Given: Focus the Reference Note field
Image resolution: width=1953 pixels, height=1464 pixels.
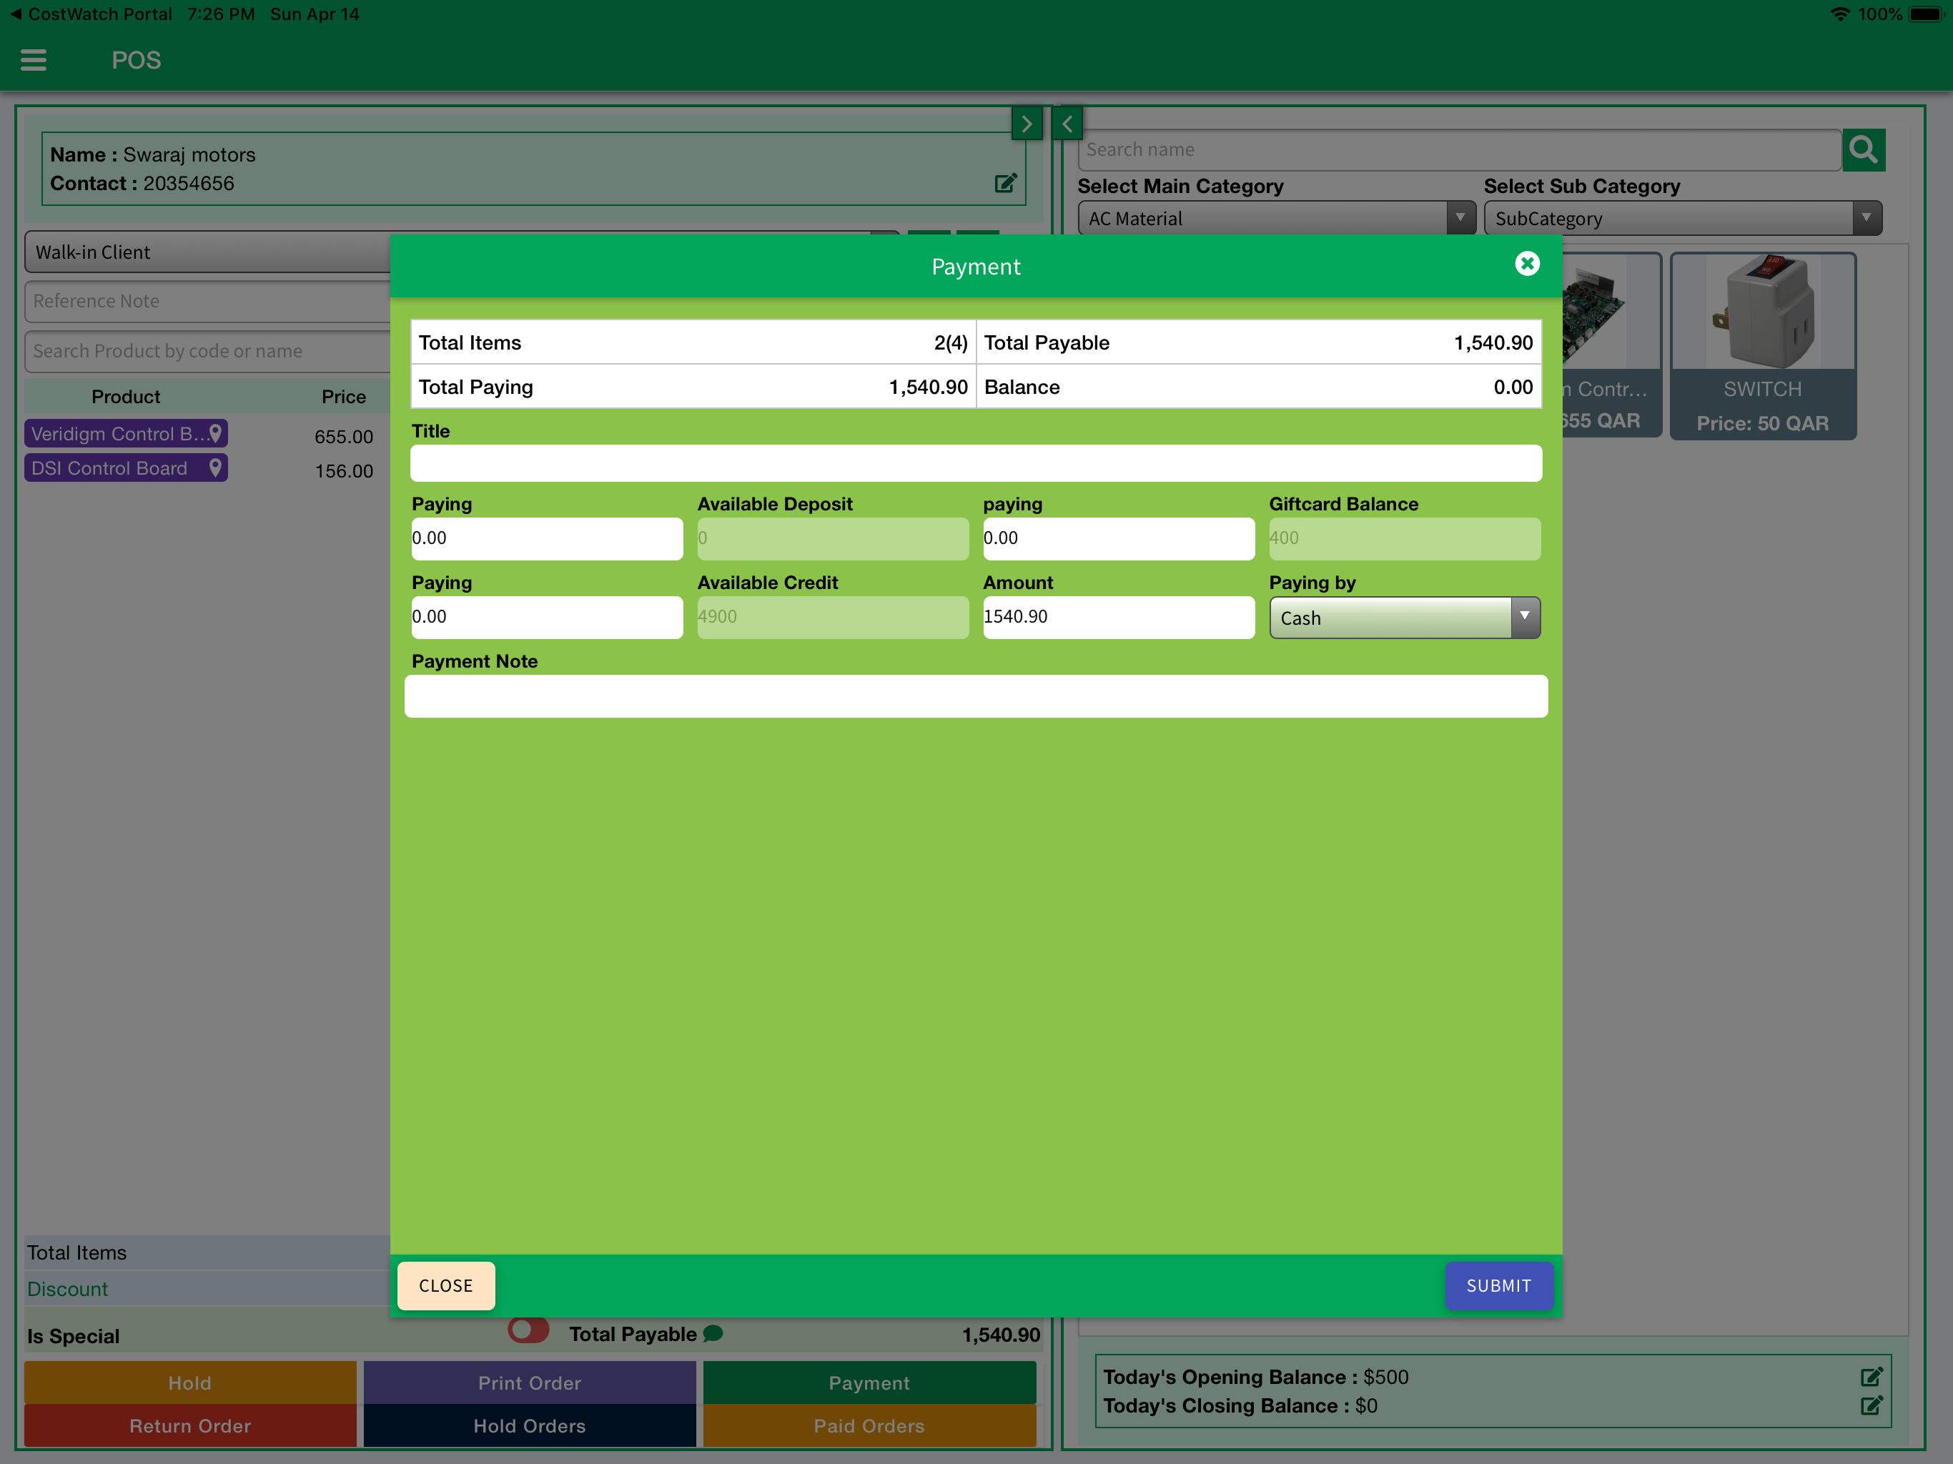Looking at the screenshot, I should point(208,302).
